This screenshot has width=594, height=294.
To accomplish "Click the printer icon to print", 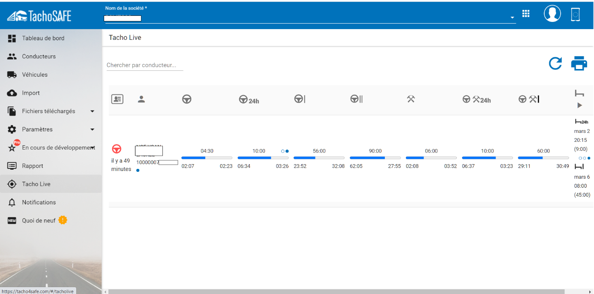I will pyautogui.click(x=579, y=63).
